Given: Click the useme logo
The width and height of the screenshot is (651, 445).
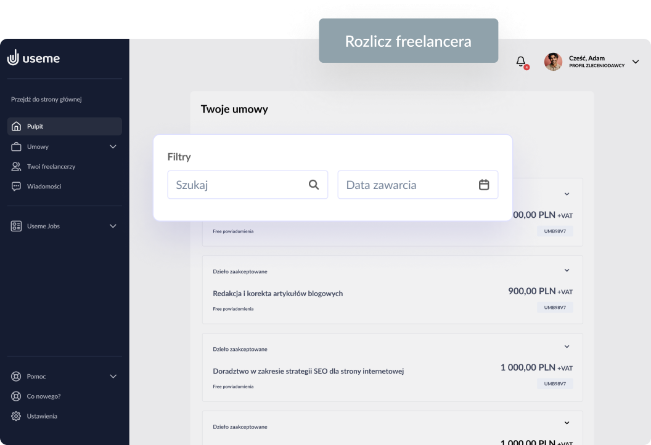Looking at the screenshot, I should point(34,58).
